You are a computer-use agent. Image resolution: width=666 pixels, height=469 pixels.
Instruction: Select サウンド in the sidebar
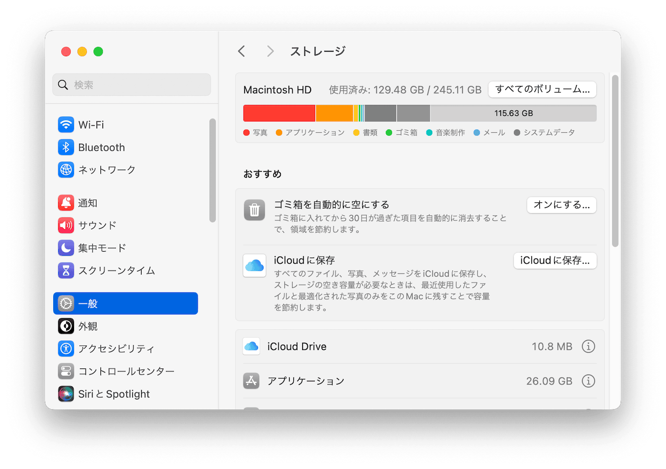point(125,225)
